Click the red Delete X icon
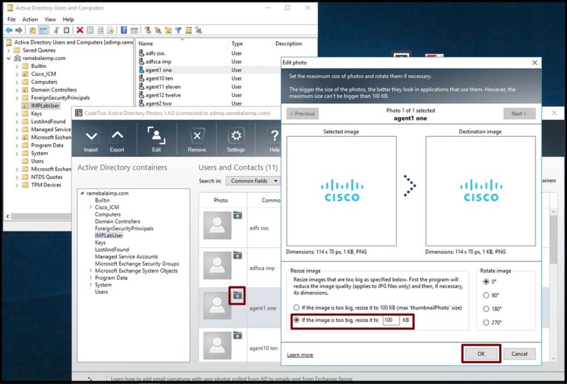The width and height of the screenshot is (567, 384). [80, 30]
